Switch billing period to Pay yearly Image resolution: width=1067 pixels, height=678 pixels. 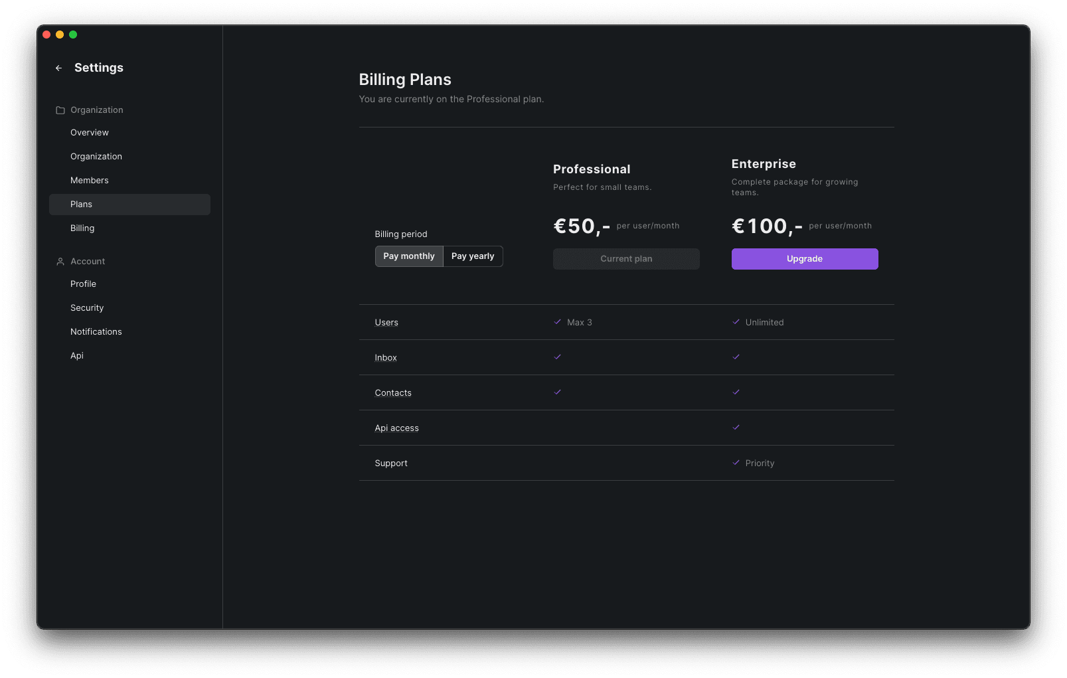473,256
